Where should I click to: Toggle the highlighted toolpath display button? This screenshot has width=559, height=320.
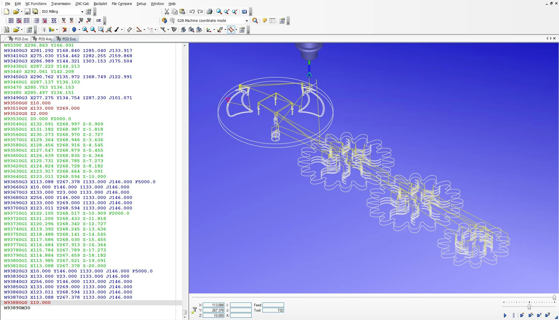[x=231, y=30]
